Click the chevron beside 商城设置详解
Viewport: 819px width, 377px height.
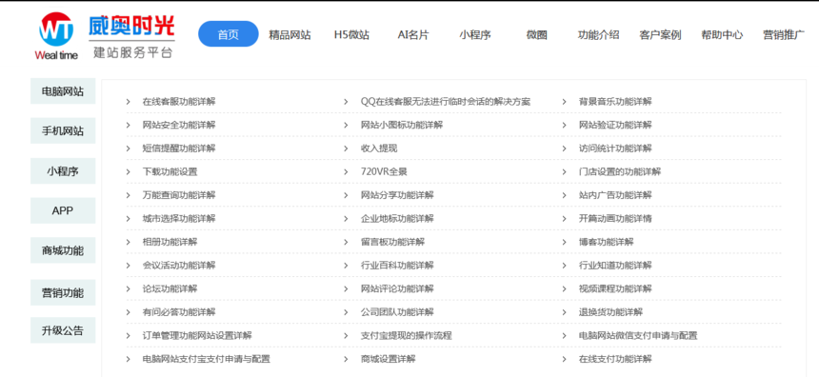coord(346,359)
